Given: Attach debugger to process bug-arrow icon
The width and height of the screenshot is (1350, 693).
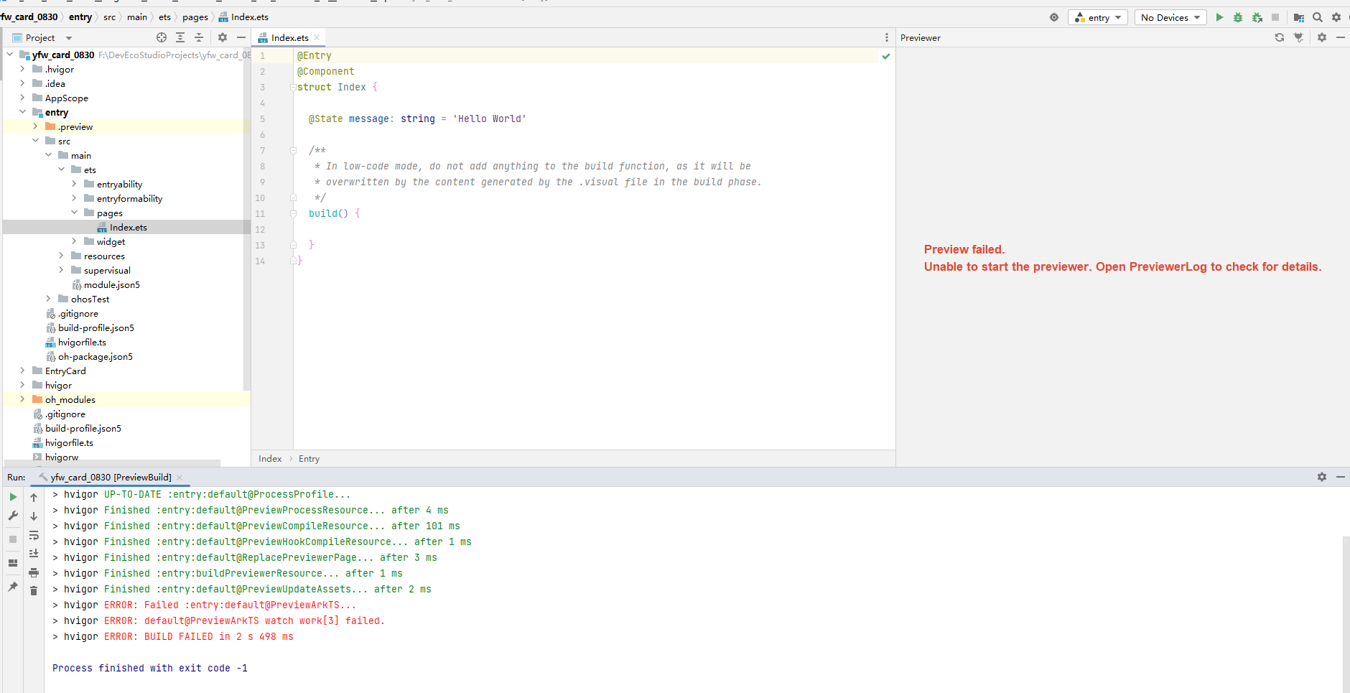Looking at the screenshot, I should pos(1257,17).
